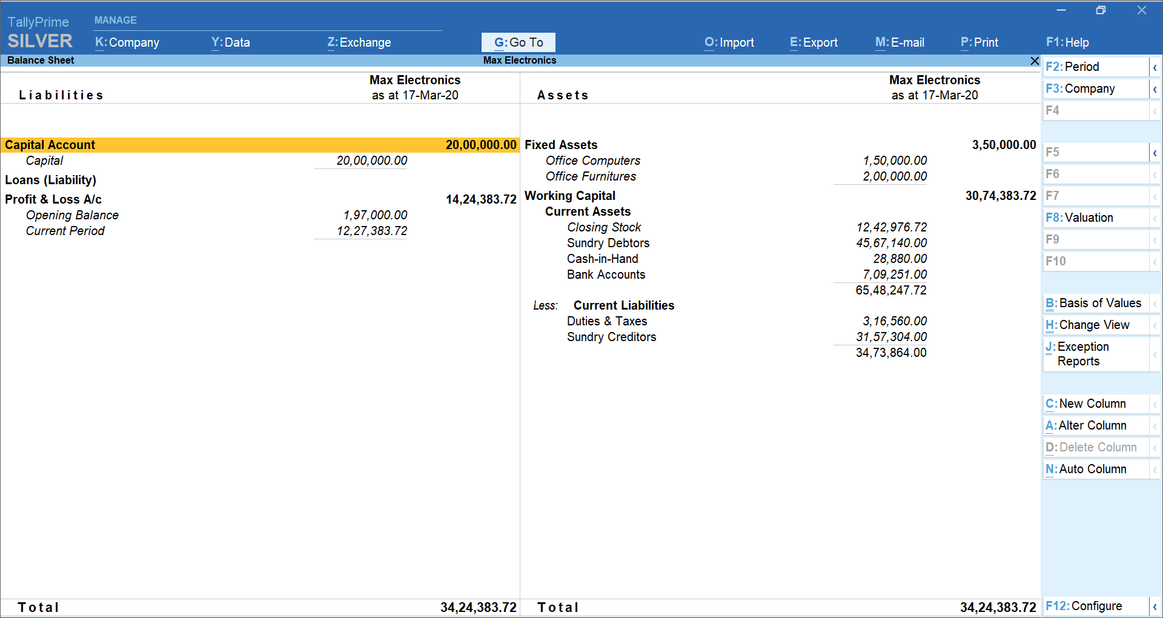Switch company with F3: Company
The height and width of the screenshot is (618, 1163).
coord(1096,88)
